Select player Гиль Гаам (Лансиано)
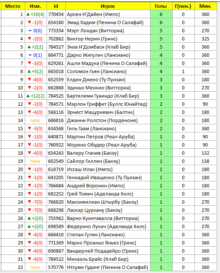 point(92,129)
